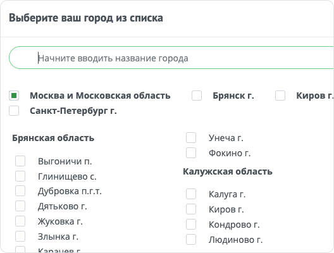The height and width of the screenshot is (253, 334).
Task: Check the Людиново г. box
Action: pyautogui.click(x=191, y=240)
